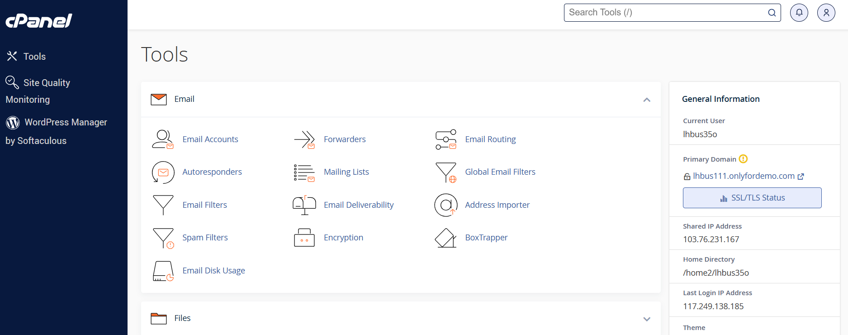Open the Global Email Filters link
Viewport: 848px width, 335px height.
point(500,172)
